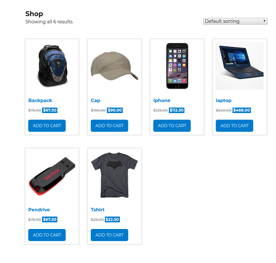Click the laptop sale price $468.00
This screenshot has width=276, height=263.
pos(242,110)
